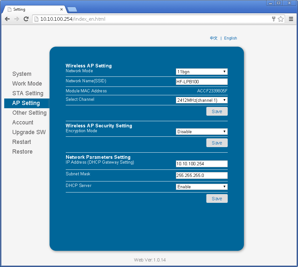Open a new browser tab
Viewport: 298px width, 267px height.
click(x=72, y=9)
